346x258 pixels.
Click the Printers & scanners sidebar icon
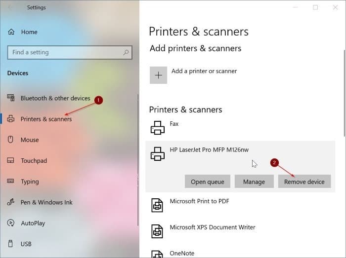click(x=10, y=119)
